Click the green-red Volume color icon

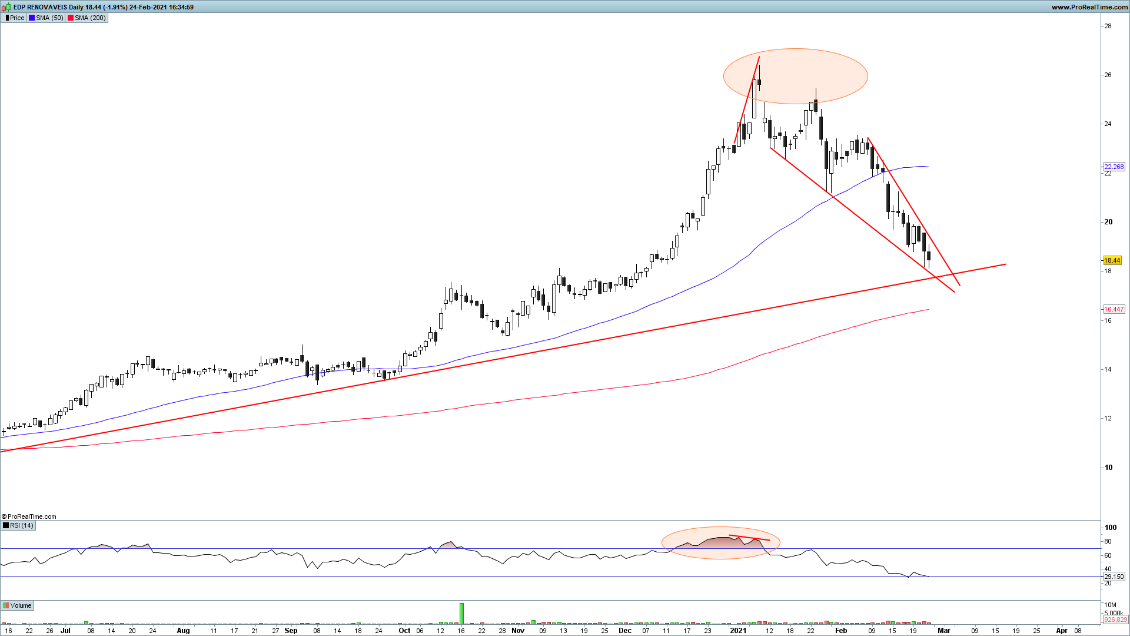coord(6,605)
